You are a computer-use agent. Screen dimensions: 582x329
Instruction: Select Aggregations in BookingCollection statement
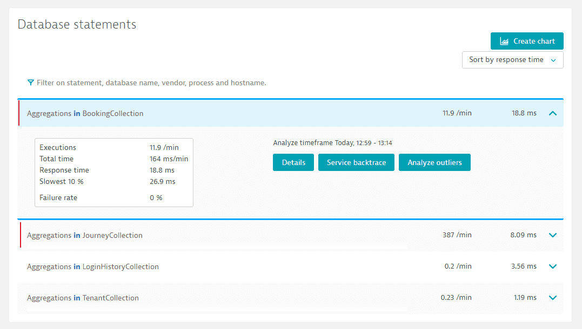tap(85, 113)
